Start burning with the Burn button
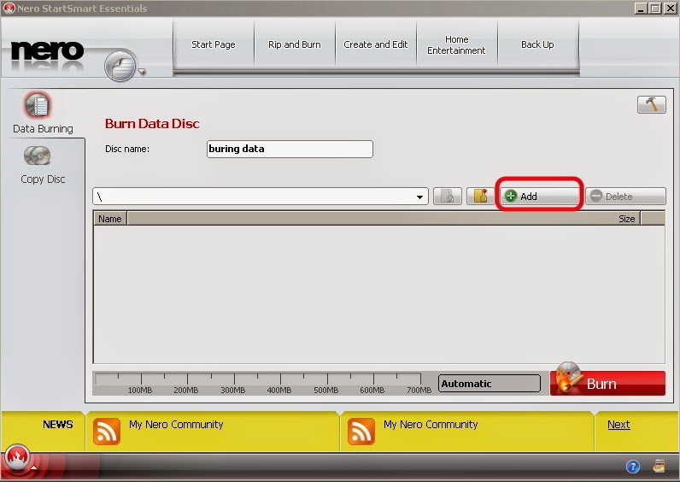The image size is (680, 482). tap(607, 384)
